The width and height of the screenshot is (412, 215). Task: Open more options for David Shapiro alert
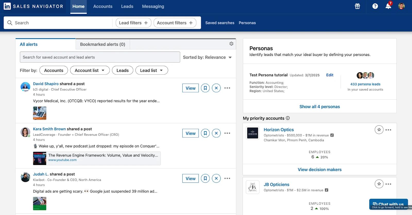click(227, 88)
